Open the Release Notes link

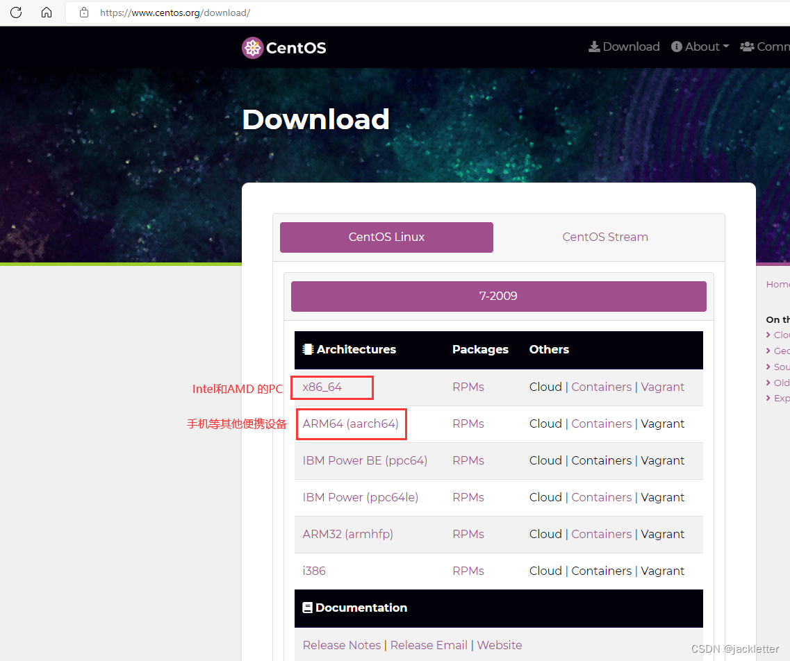coord(342,646)
